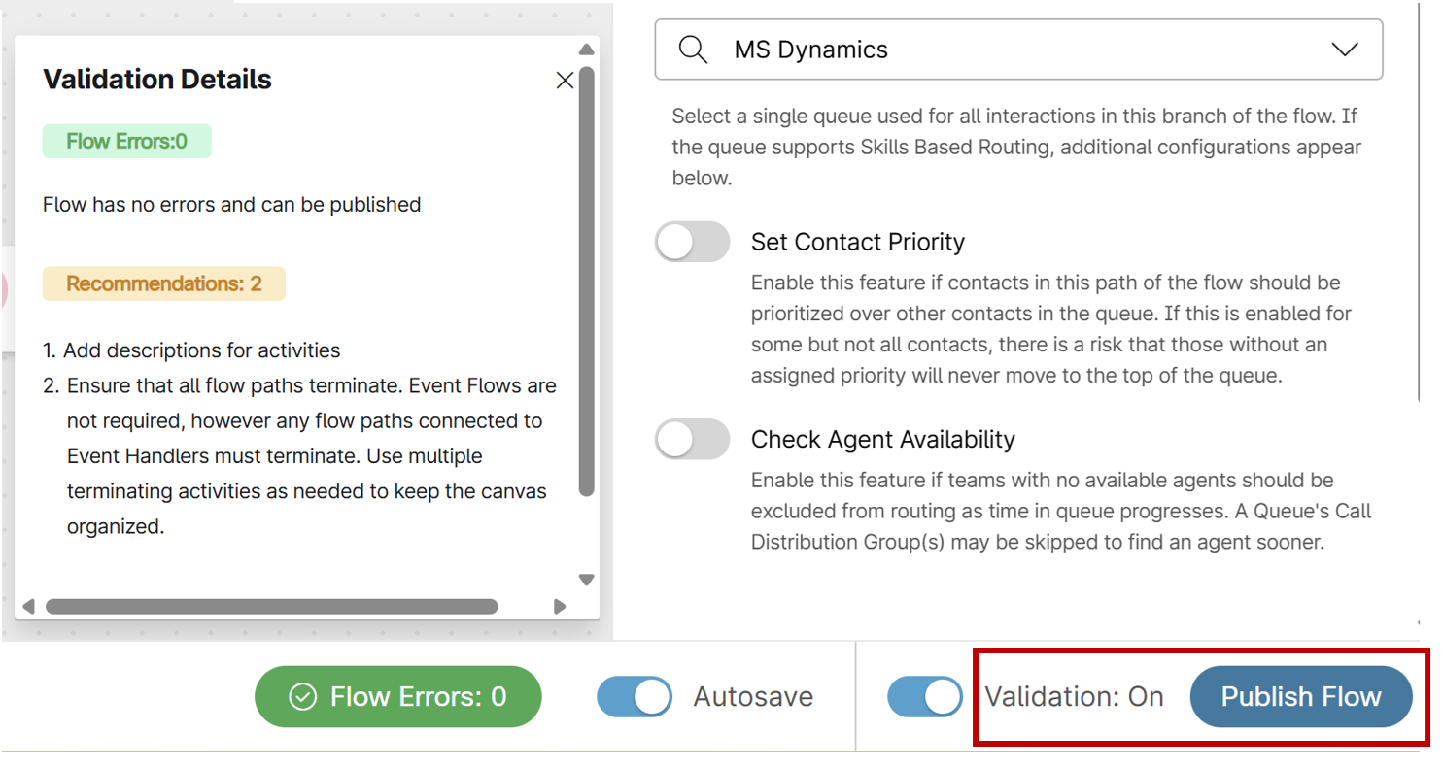Expand the queue dropdown chevron
The height and width of the screenshot is (766, 1443).
pyautogui.click(x=1345, y=50)
